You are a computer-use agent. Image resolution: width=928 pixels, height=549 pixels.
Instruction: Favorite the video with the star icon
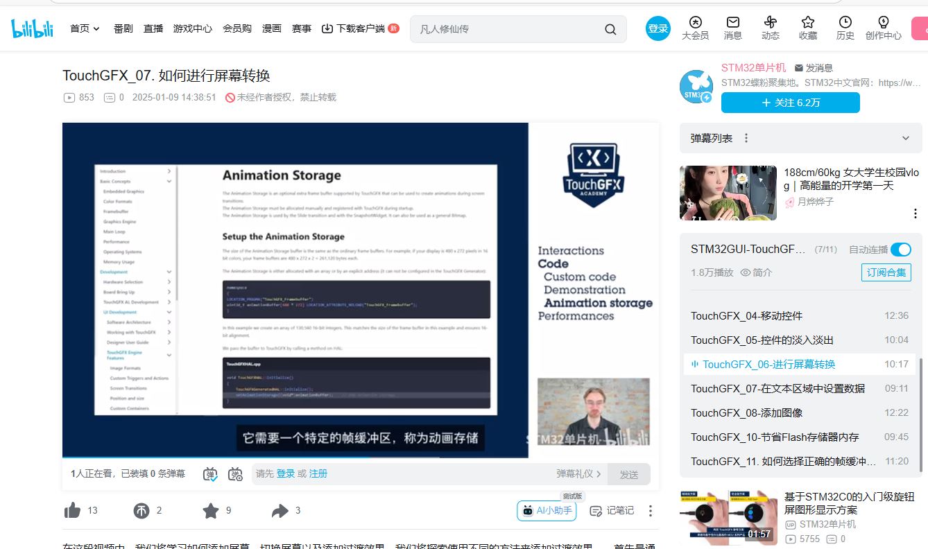[x=211, y=511]
